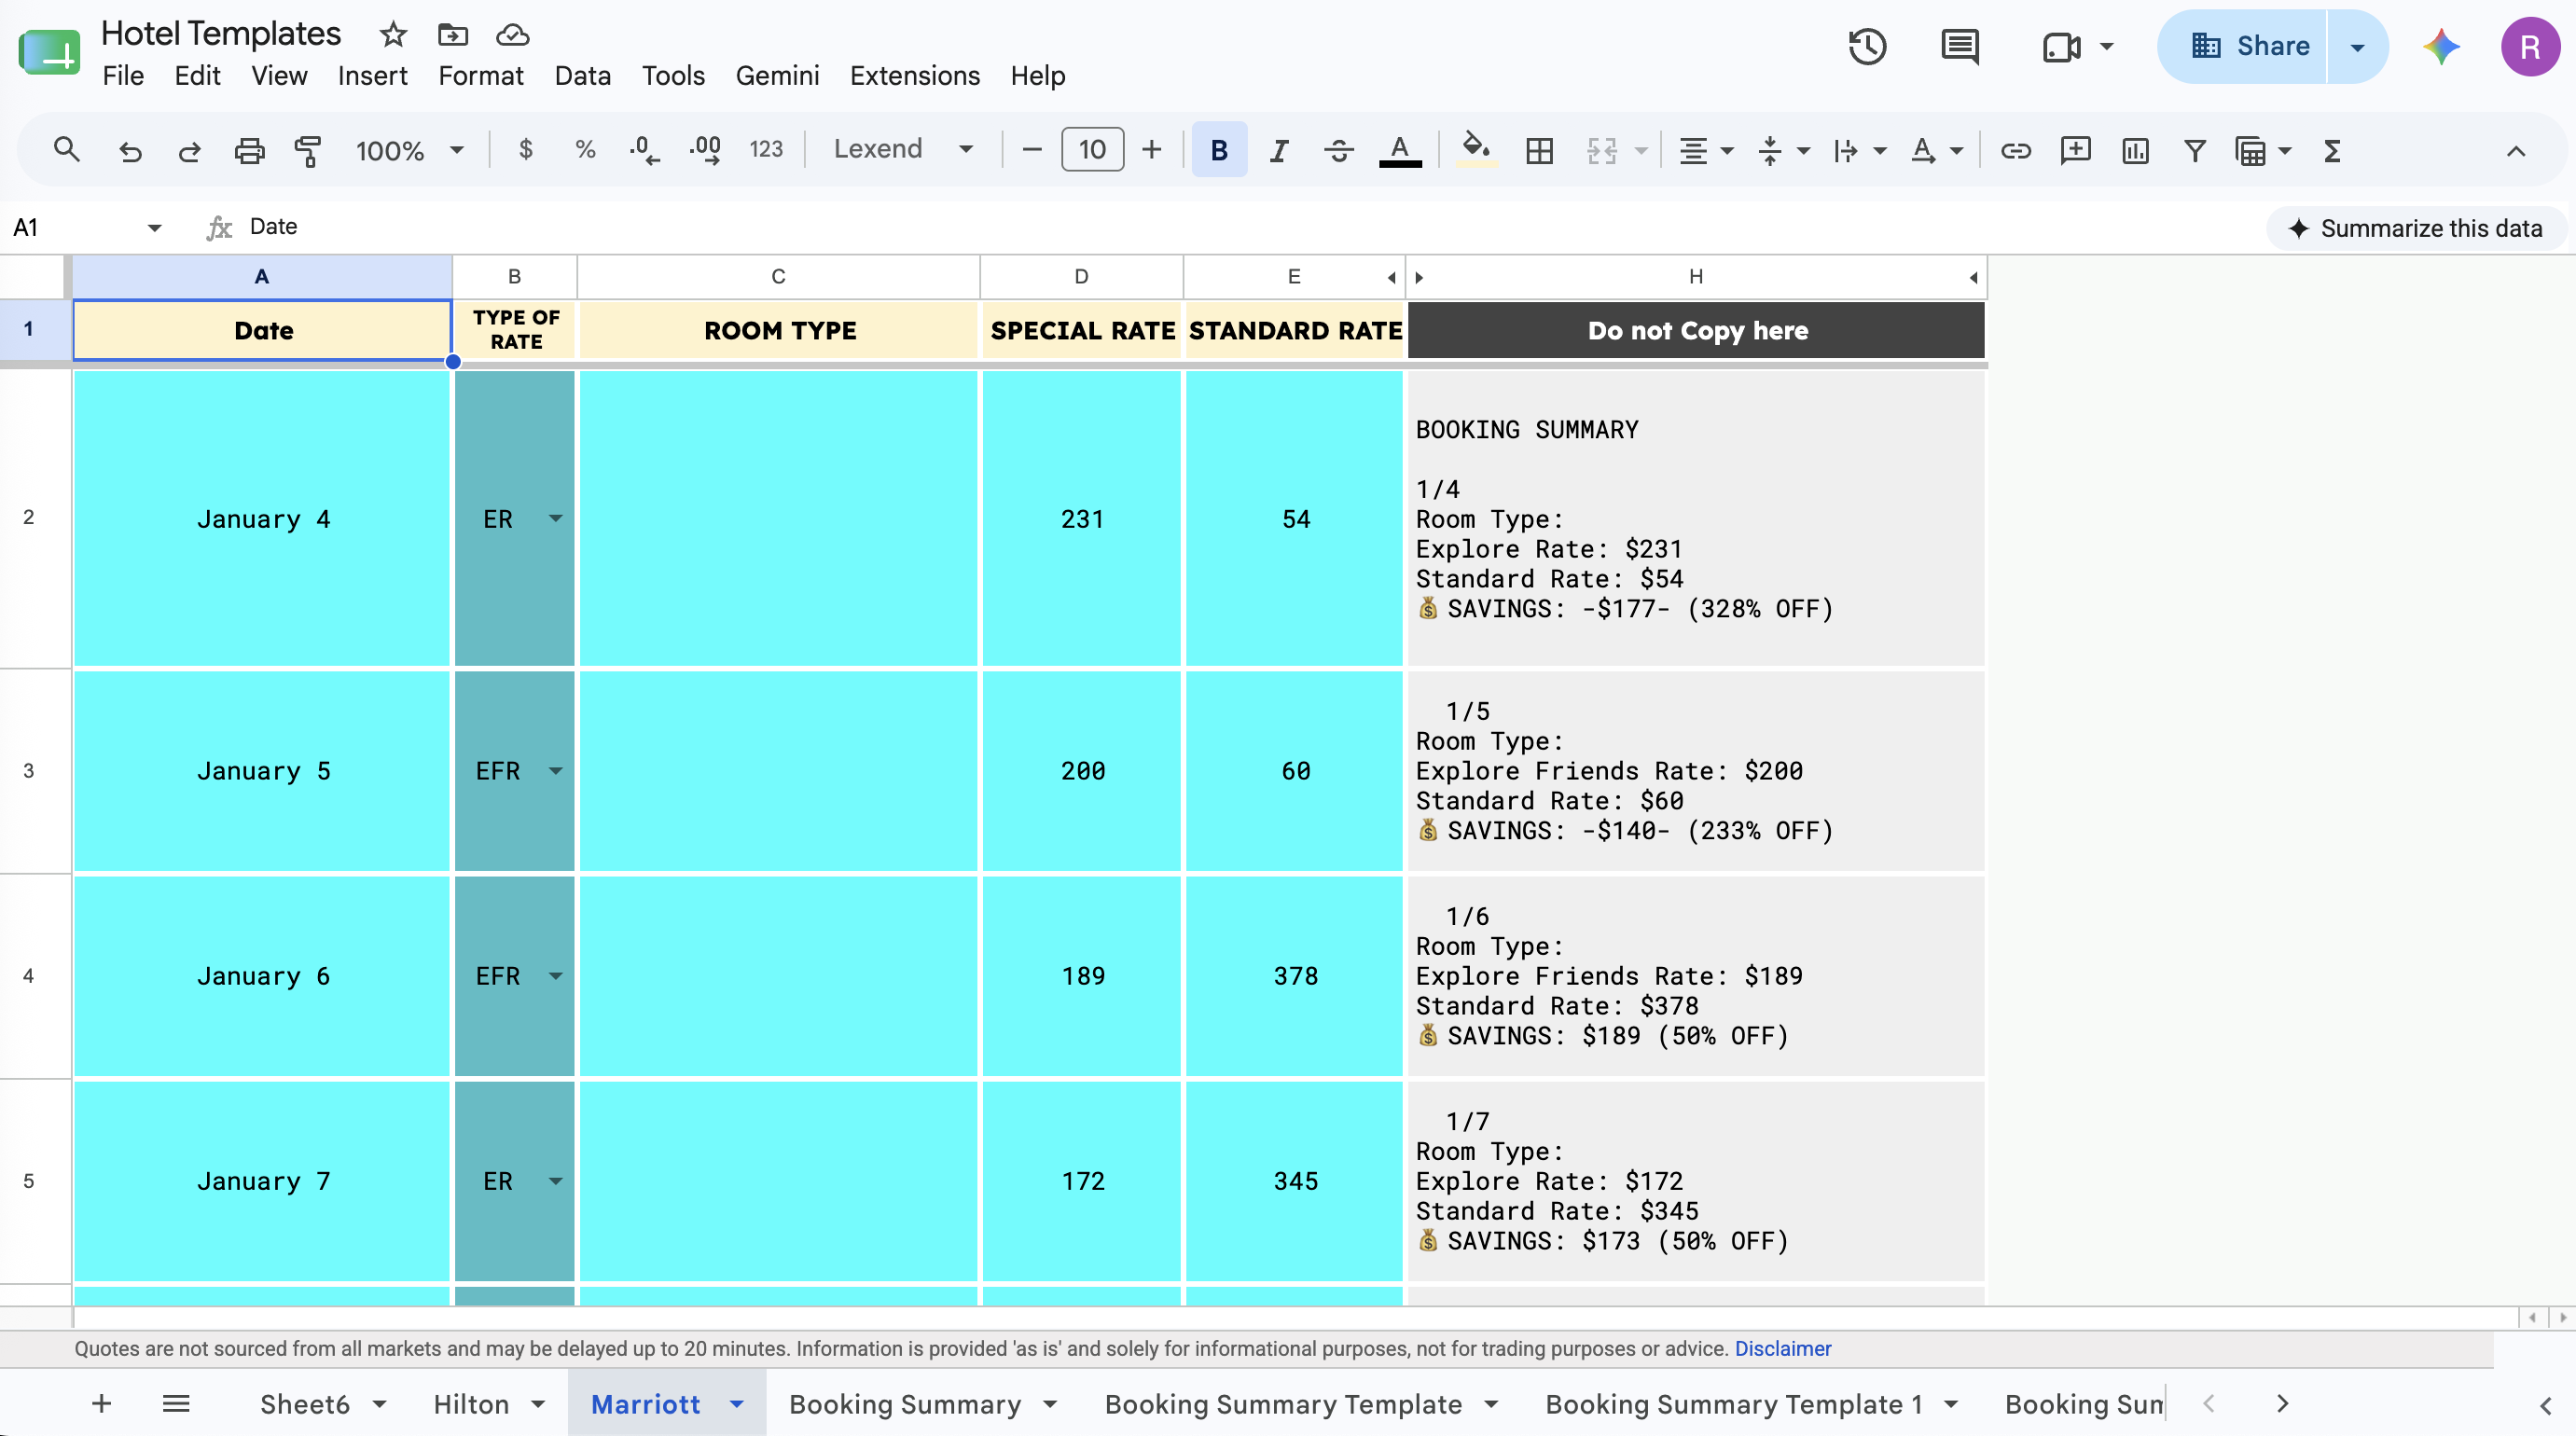The height and width of the screenshot is (1436, 2576).
Task: Open the Format menu
Action: [480, 76]
